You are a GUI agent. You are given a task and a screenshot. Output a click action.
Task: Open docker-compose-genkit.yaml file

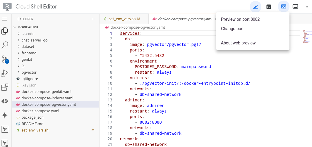(56, 91)
